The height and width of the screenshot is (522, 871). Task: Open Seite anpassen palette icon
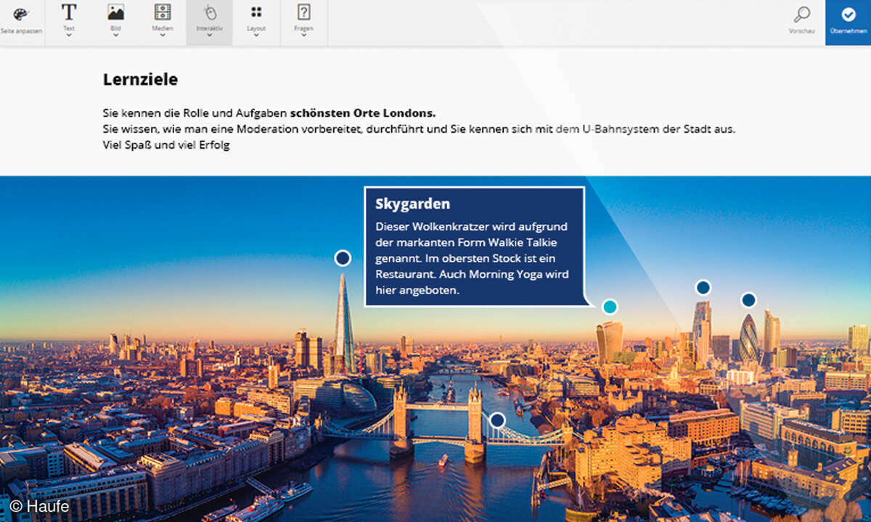22,14
